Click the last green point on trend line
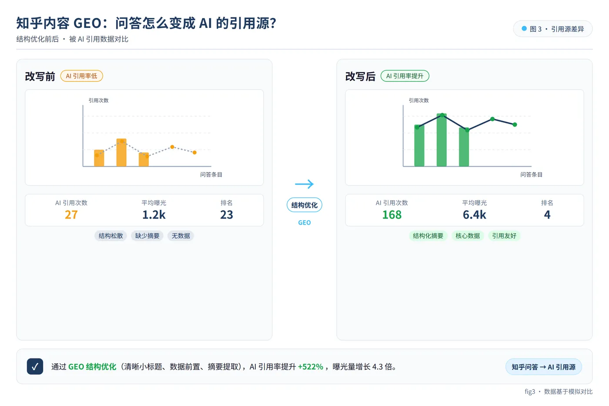Viewport: 609px width, 406px height. pyautogui.click(x=515, y=124)
